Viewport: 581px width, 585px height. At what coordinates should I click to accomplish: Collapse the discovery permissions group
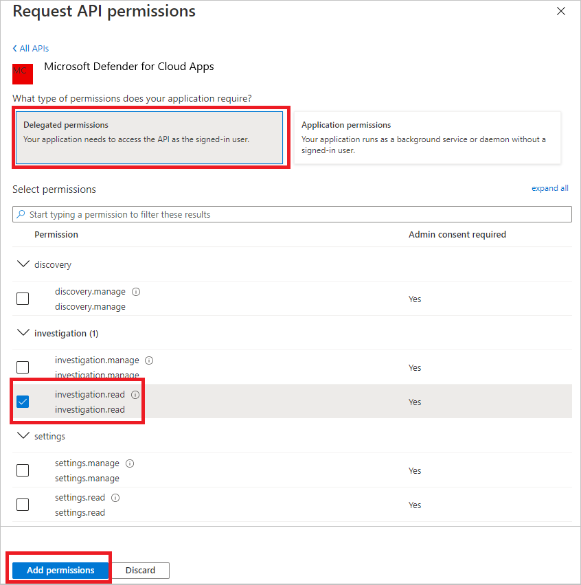(23, 264)
